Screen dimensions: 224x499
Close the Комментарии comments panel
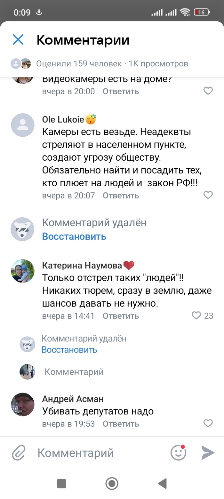tap(18, 40)
